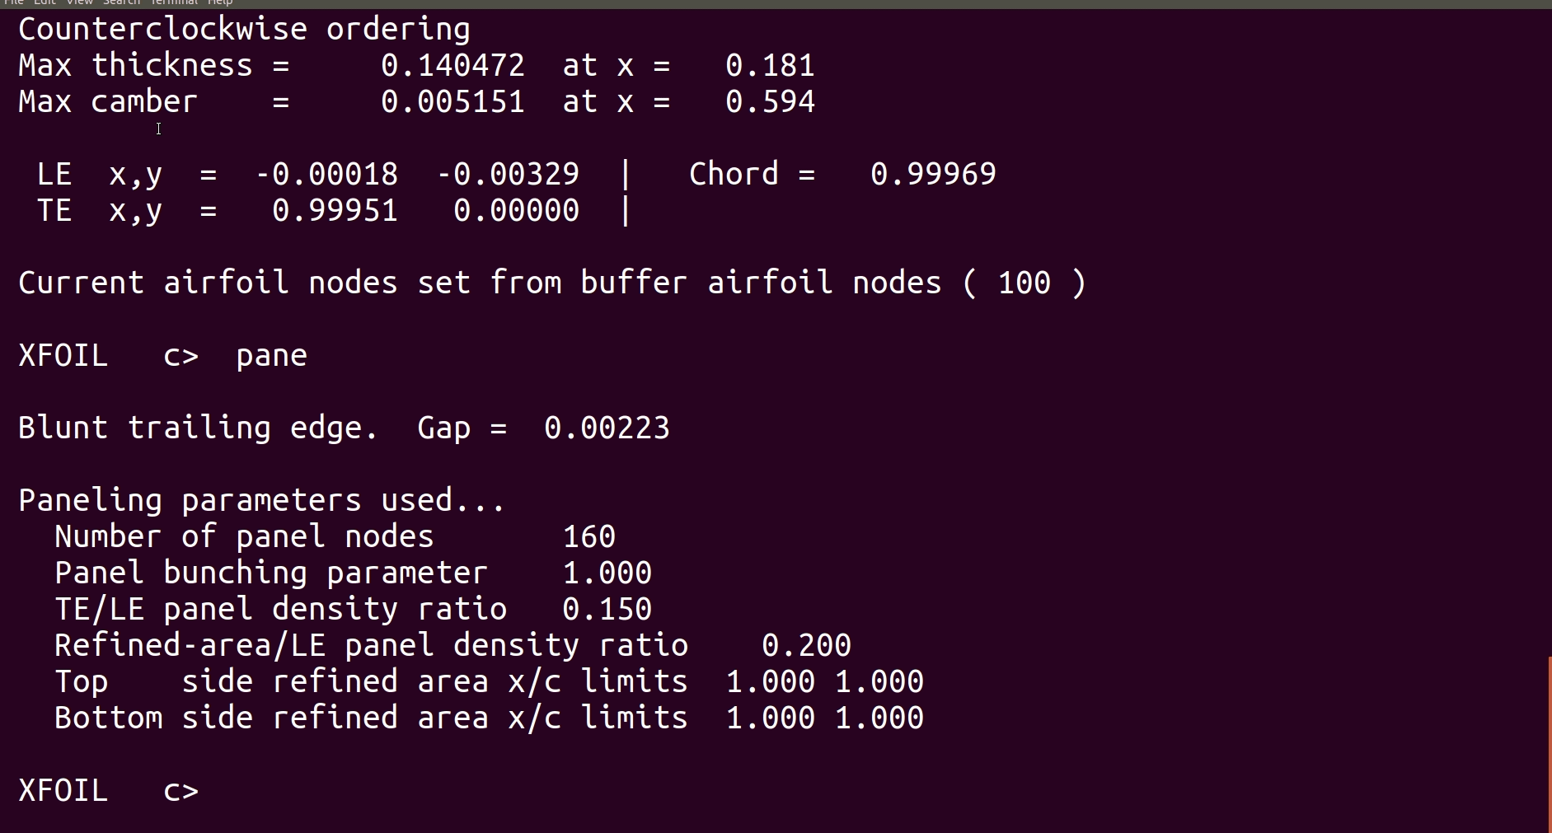Screen dimensions: 1552x833
Task: Open the View menu
Action: click(79, 2)
